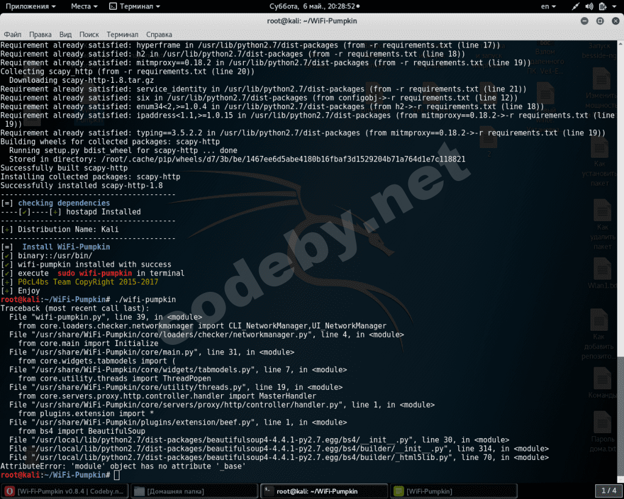Click 'checking dependencies' text
The image size is (624, 499).
[63, 203]
